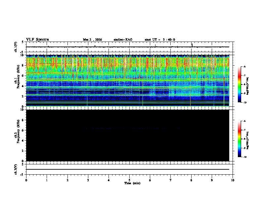
Task: Click the -6 label on ch.2 color bar
Action: click(244, 121)
